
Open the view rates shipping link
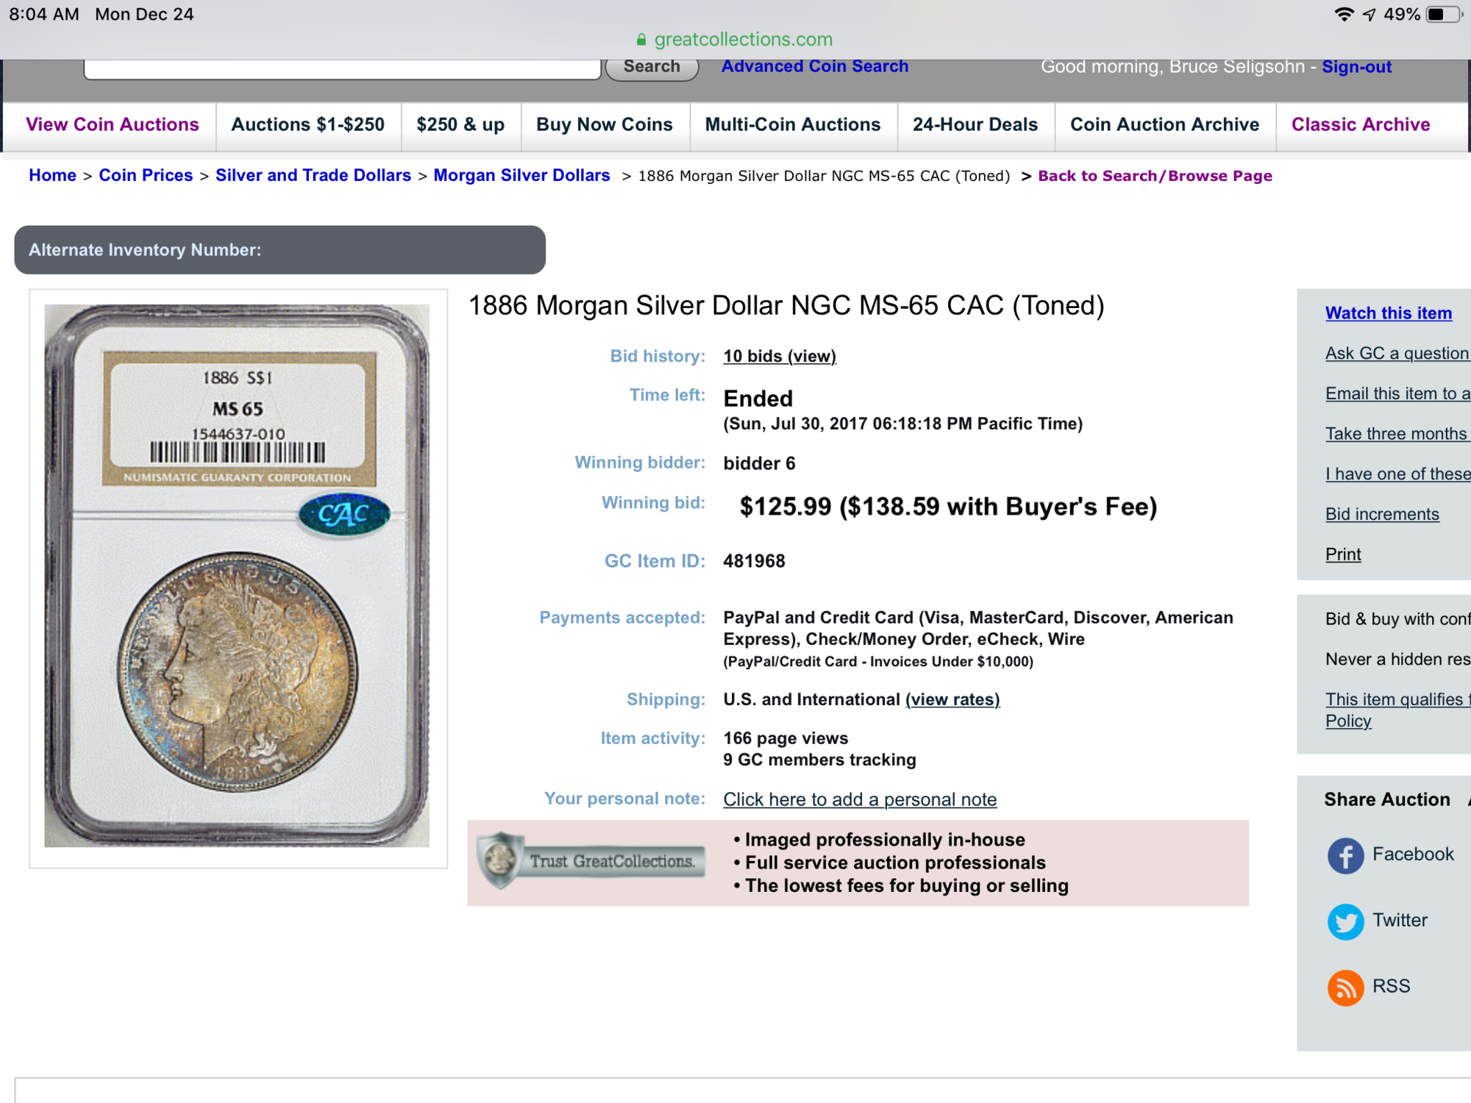click(x=952, y=700)
